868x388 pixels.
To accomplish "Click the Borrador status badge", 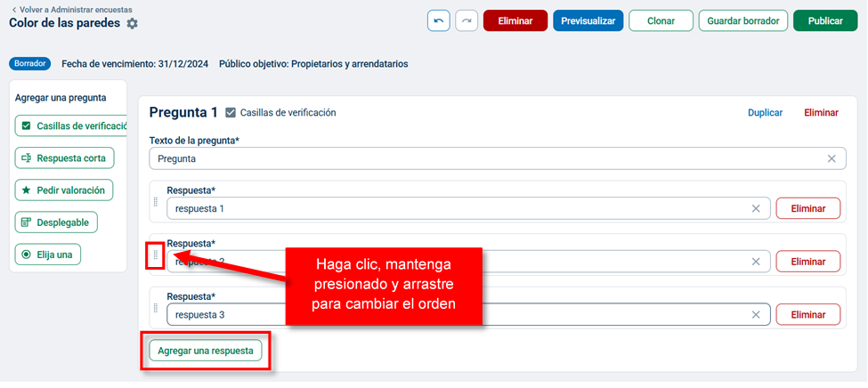I will [30, 64].
